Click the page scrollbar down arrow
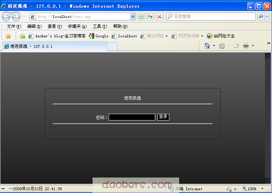The height and width of the screenshot is (193, 272). click(268, 181)
